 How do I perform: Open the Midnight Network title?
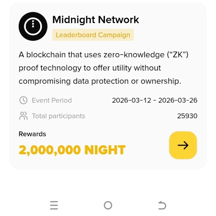(x=95, y=20)
